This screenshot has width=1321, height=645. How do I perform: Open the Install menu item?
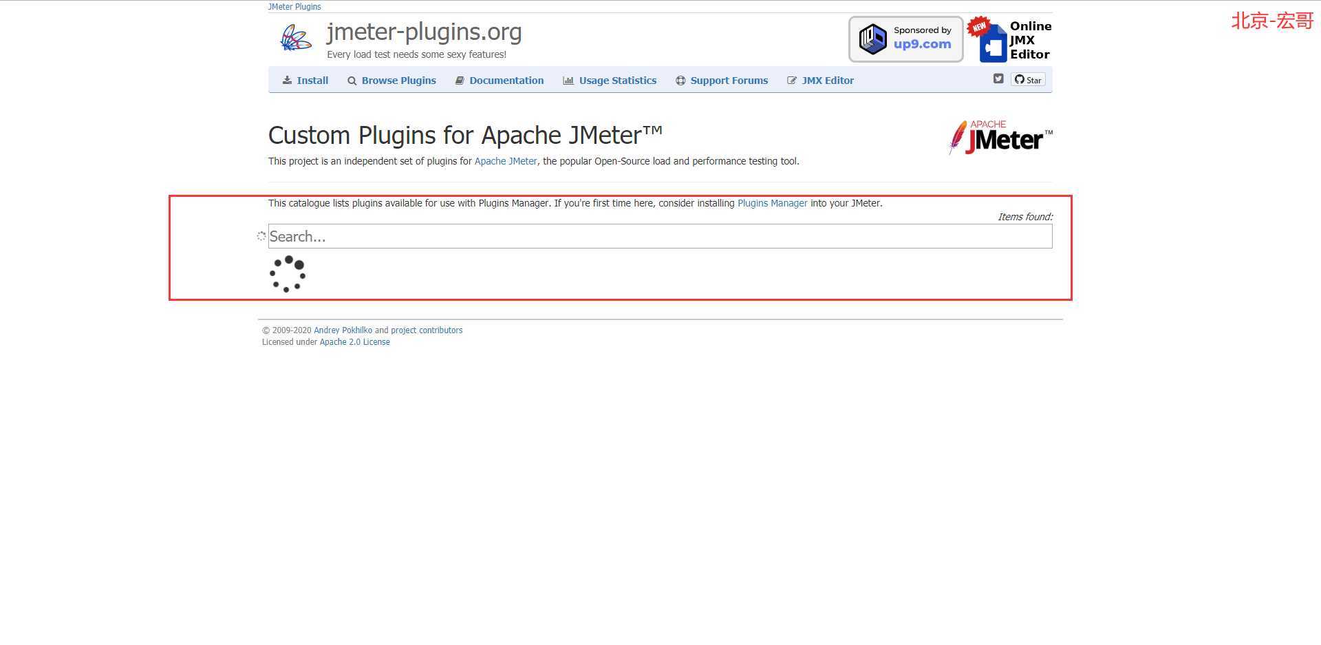(305, 81)
